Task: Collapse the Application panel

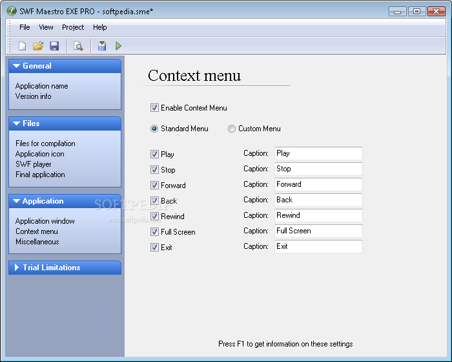Action: [x=65, y=201]
